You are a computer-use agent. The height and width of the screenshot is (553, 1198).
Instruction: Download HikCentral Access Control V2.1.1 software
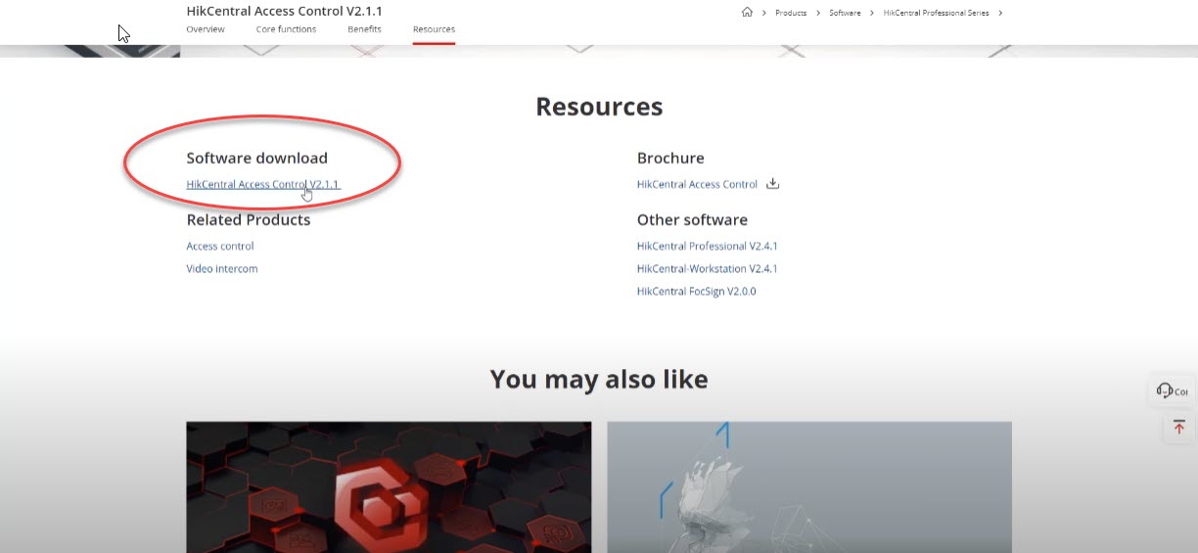point(262,184)
